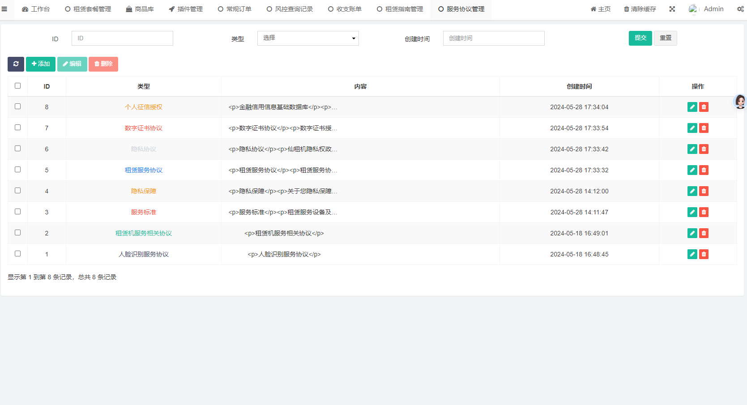Click the green edit icon for row ID 8
Image resolution: width=747 pixels, height=405 pixels.
click(x=692, y=107)
